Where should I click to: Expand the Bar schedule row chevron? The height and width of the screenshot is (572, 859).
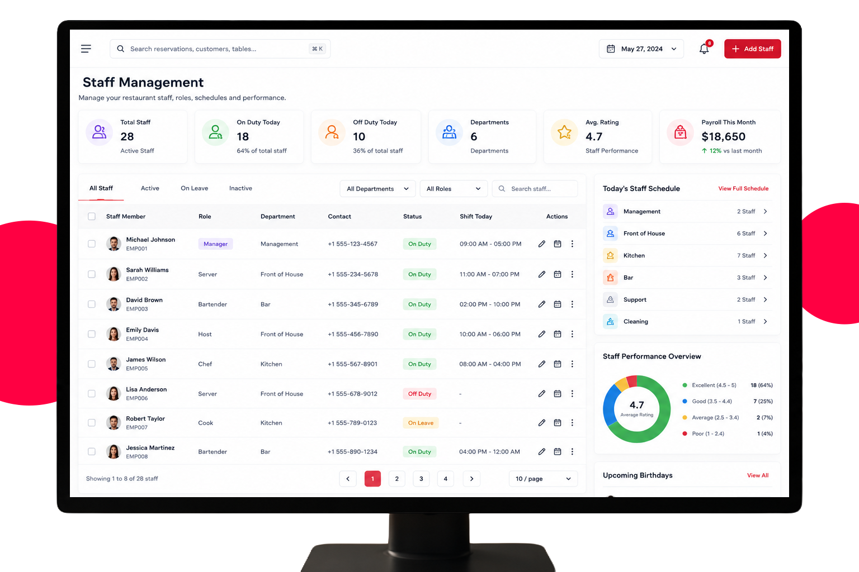766,278
